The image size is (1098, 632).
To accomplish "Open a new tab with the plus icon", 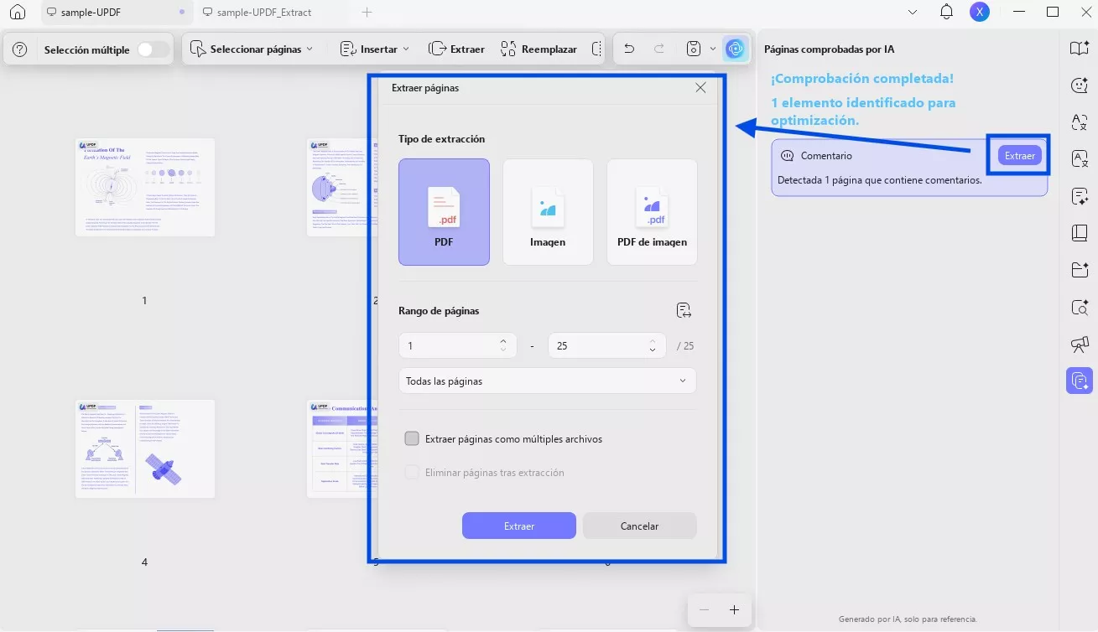I will click(x=367, y=13).
